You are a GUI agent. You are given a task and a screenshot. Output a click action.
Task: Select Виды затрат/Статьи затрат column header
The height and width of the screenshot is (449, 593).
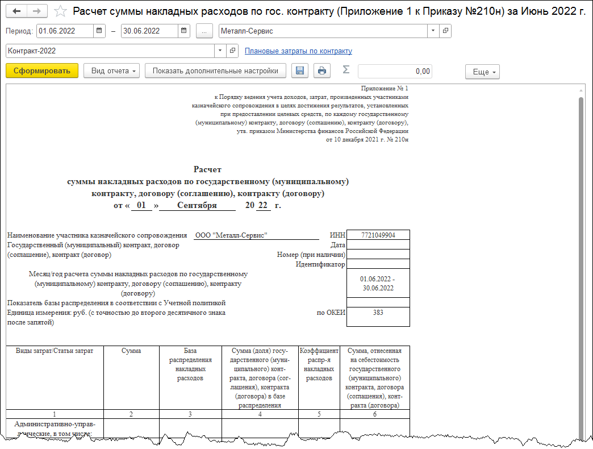click(x=55, y=377)
